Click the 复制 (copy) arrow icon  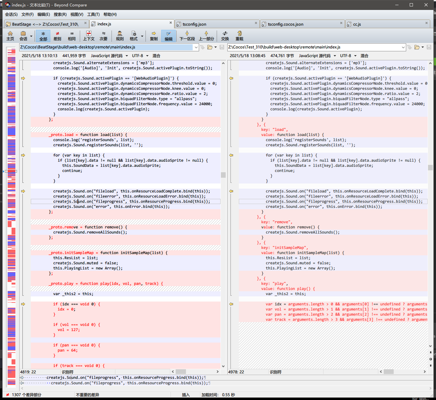point(154,36)
